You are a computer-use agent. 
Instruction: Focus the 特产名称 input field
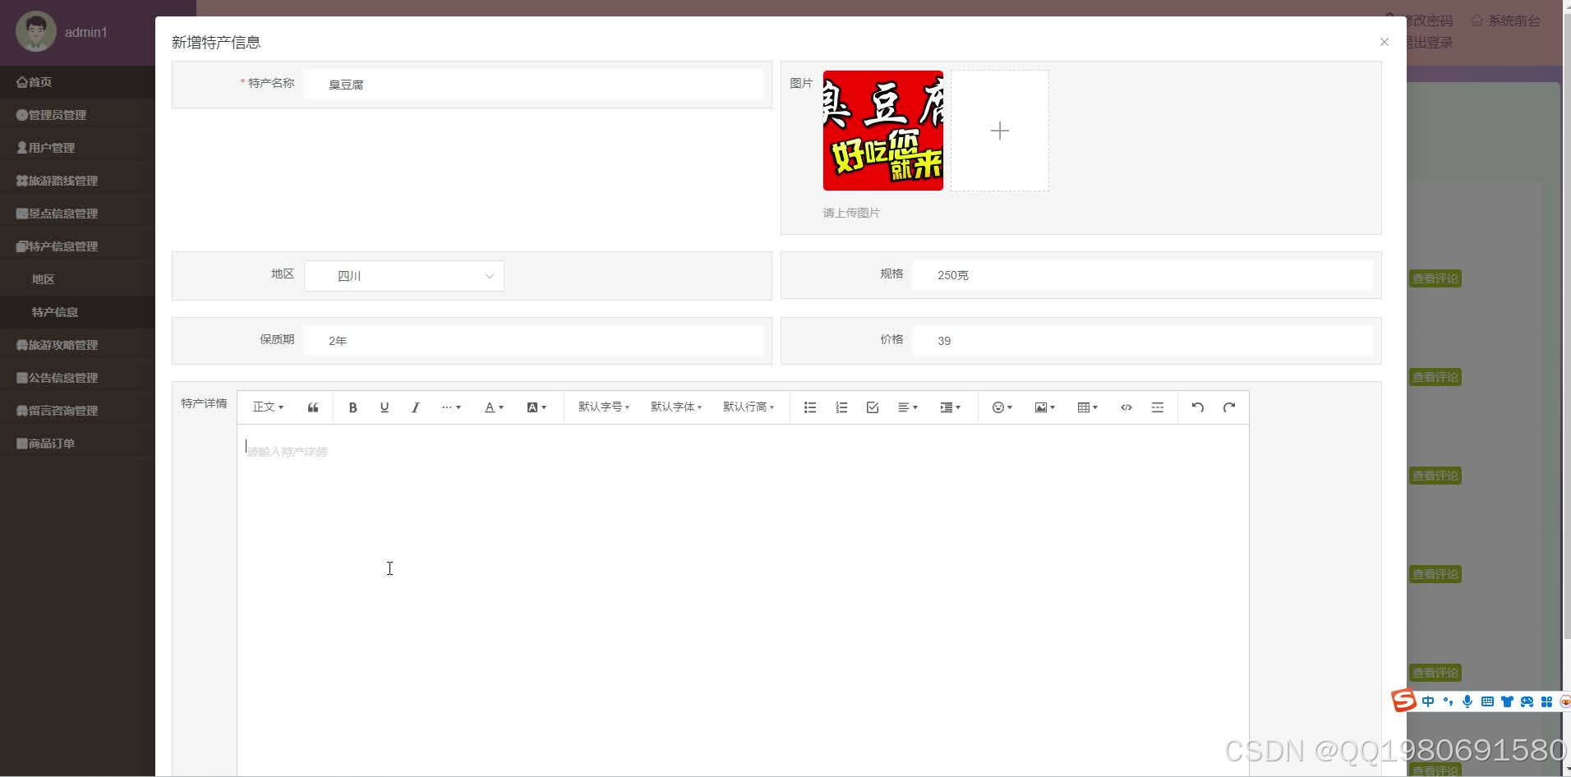point(533,85)
